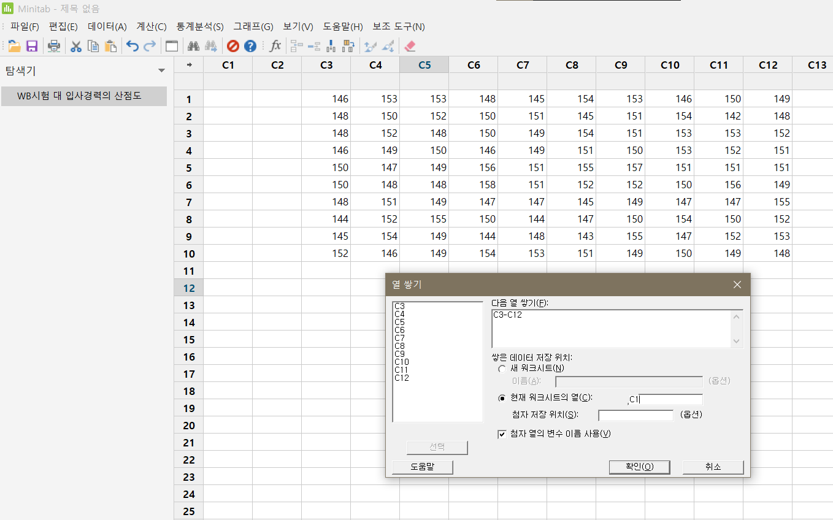The image size is (833, 520).
Task: Click the current worksheet column field containing C1
Action: click(x=665, y=399)
